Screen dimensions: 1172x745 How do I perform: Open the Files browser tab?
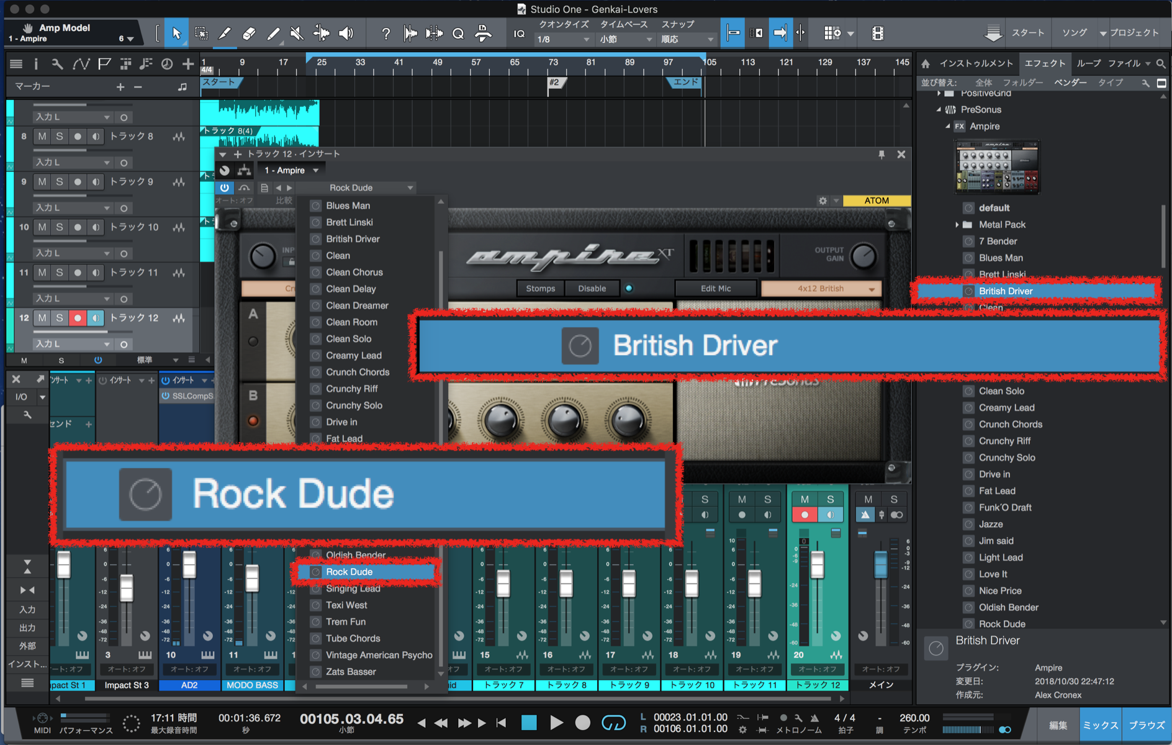[x=1124, y=63]
